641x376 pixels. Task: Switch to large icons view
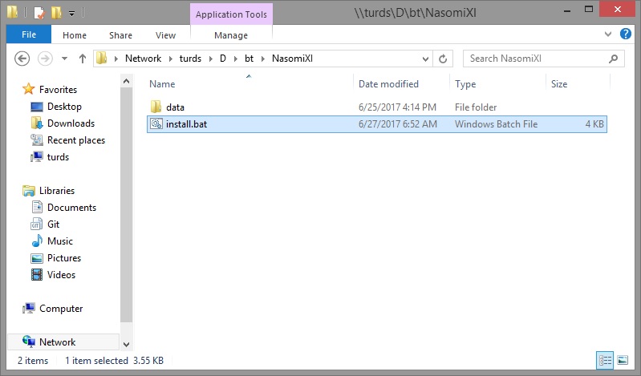click(x=621, y=360)
